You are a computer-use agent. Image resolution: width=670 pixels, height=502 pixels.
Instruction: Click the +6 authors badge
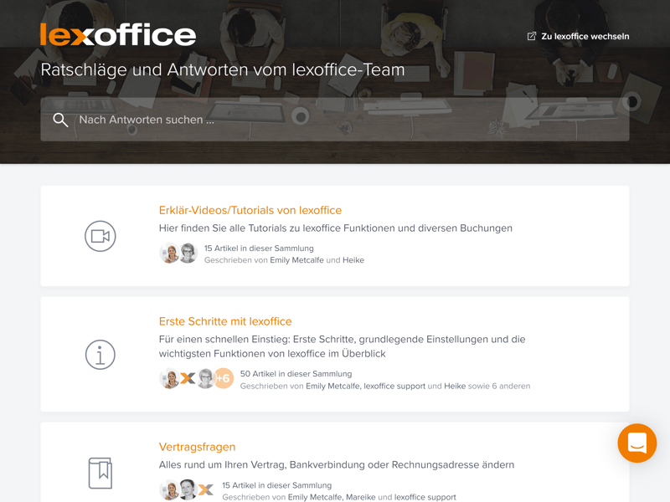pyautogui.click(x=224, y=378)
